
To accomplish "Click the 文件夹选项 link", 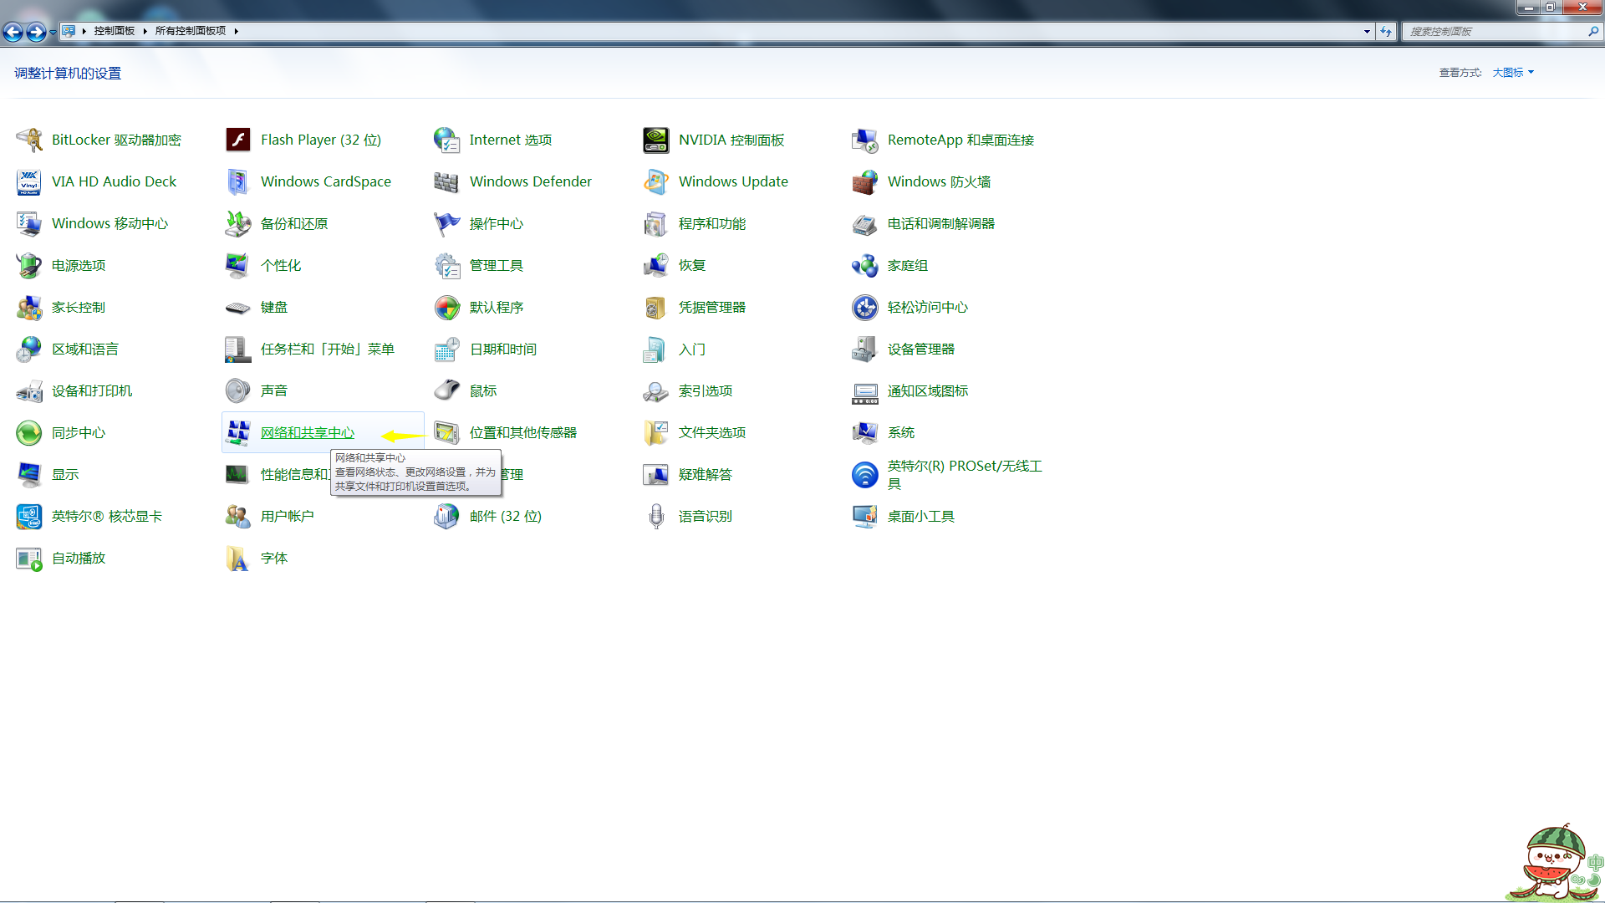I will (x=712, y=432).
